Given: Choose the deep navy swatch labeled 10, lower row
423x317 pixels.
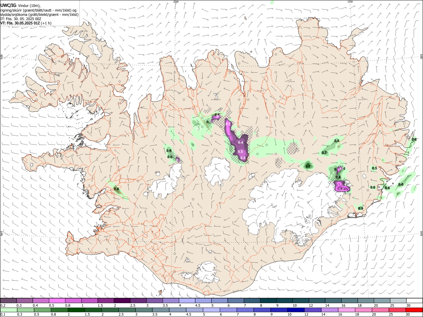Looking at the screenshot, I should point(295,310).
